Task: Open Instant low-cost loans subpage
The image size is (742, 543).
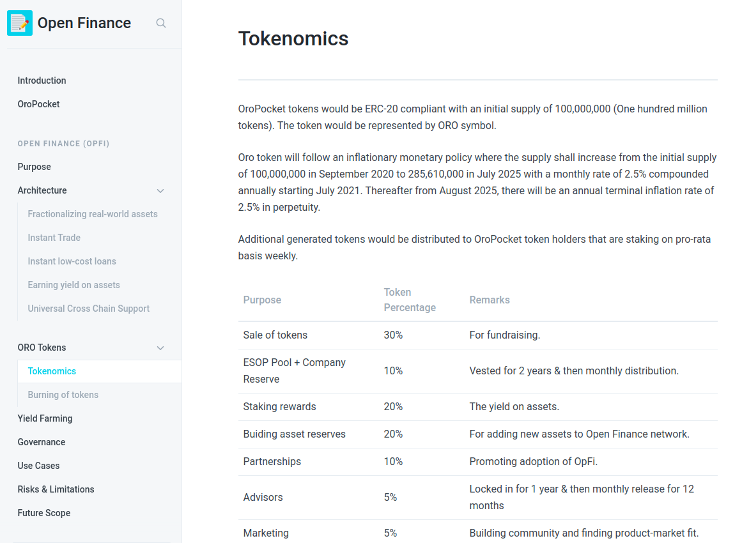Action: (72, 261)
